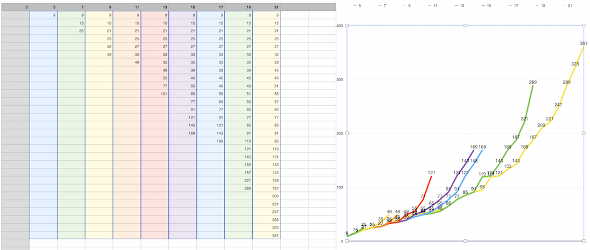
Task: Select cell 49 in column 11
Action: (127, 62)
